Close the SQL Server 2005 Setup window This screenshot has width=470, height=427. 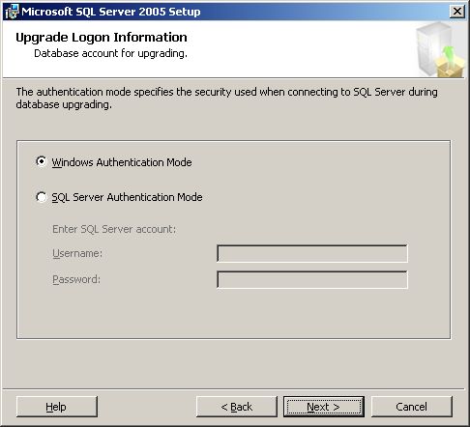[457, 12]
